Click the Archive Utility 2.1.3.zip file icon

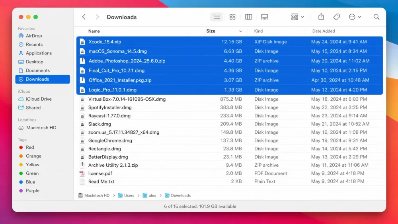pyautogui.click(x=82, y=165)
